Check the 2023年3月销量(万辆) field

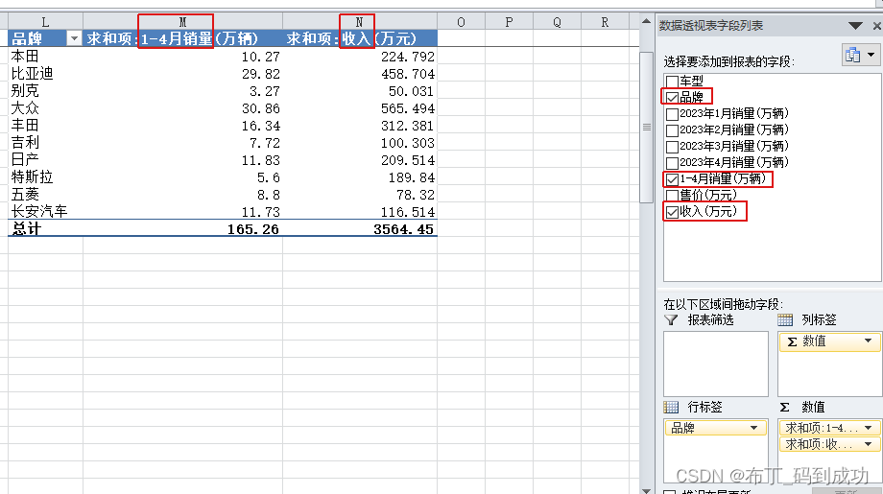click(672, 147)
